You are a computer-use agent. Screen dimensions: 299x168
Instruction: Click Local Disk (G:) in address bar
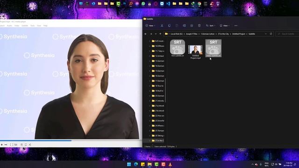click(177, 34)
